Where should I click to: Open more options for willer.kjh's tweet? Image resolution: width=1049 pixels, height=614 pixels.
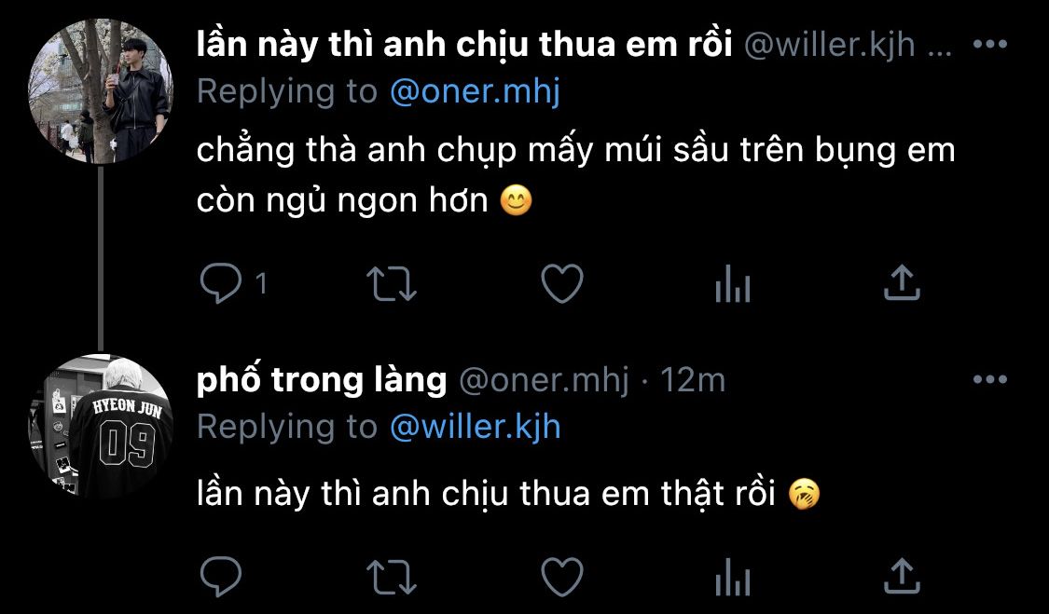click(990, 44)
